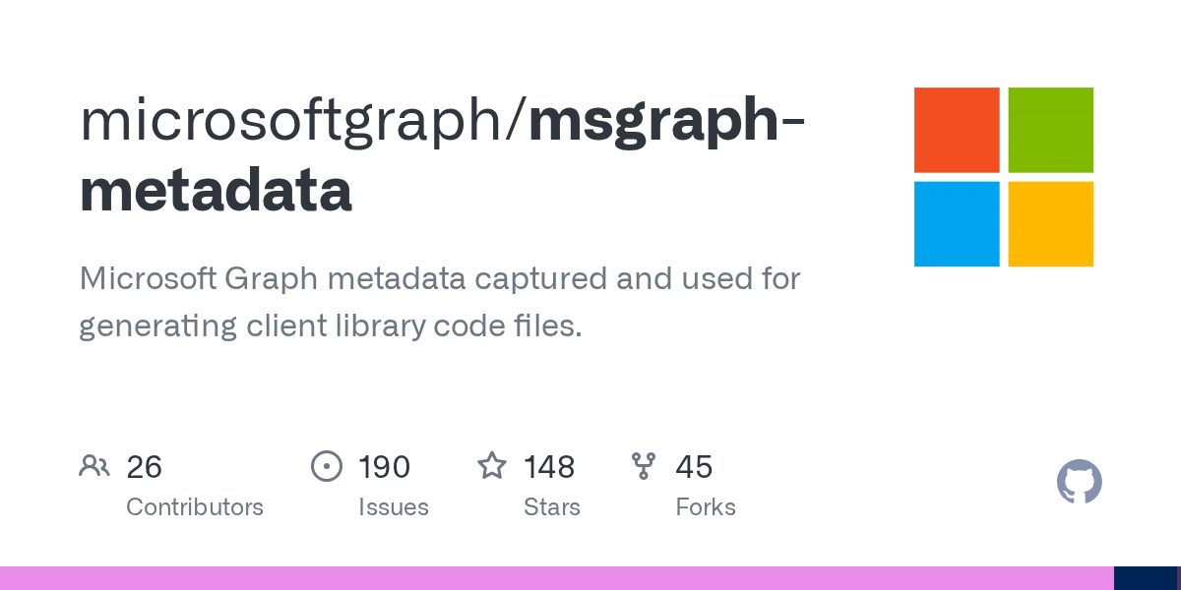
Task: Click the GitHub octocat logo
Action: [1080, 482]
